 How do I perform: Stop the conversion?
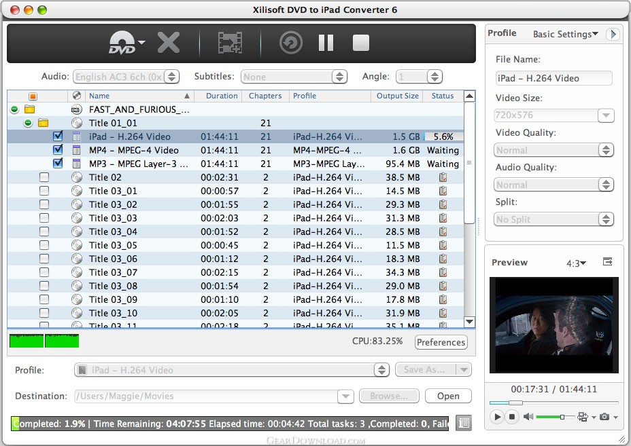click(x=361, y=43)
